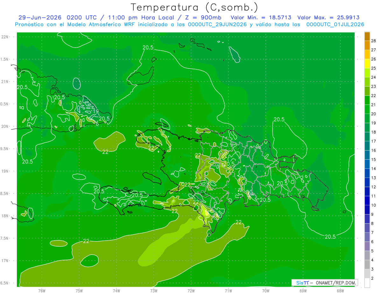Click the legend value "24"
Image resolution: width=382 pixels, height=295 pixels.
374,77
